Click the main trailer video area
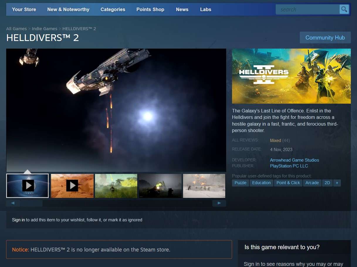The height and width of the screenshot is (267, 357). (116, 110)
